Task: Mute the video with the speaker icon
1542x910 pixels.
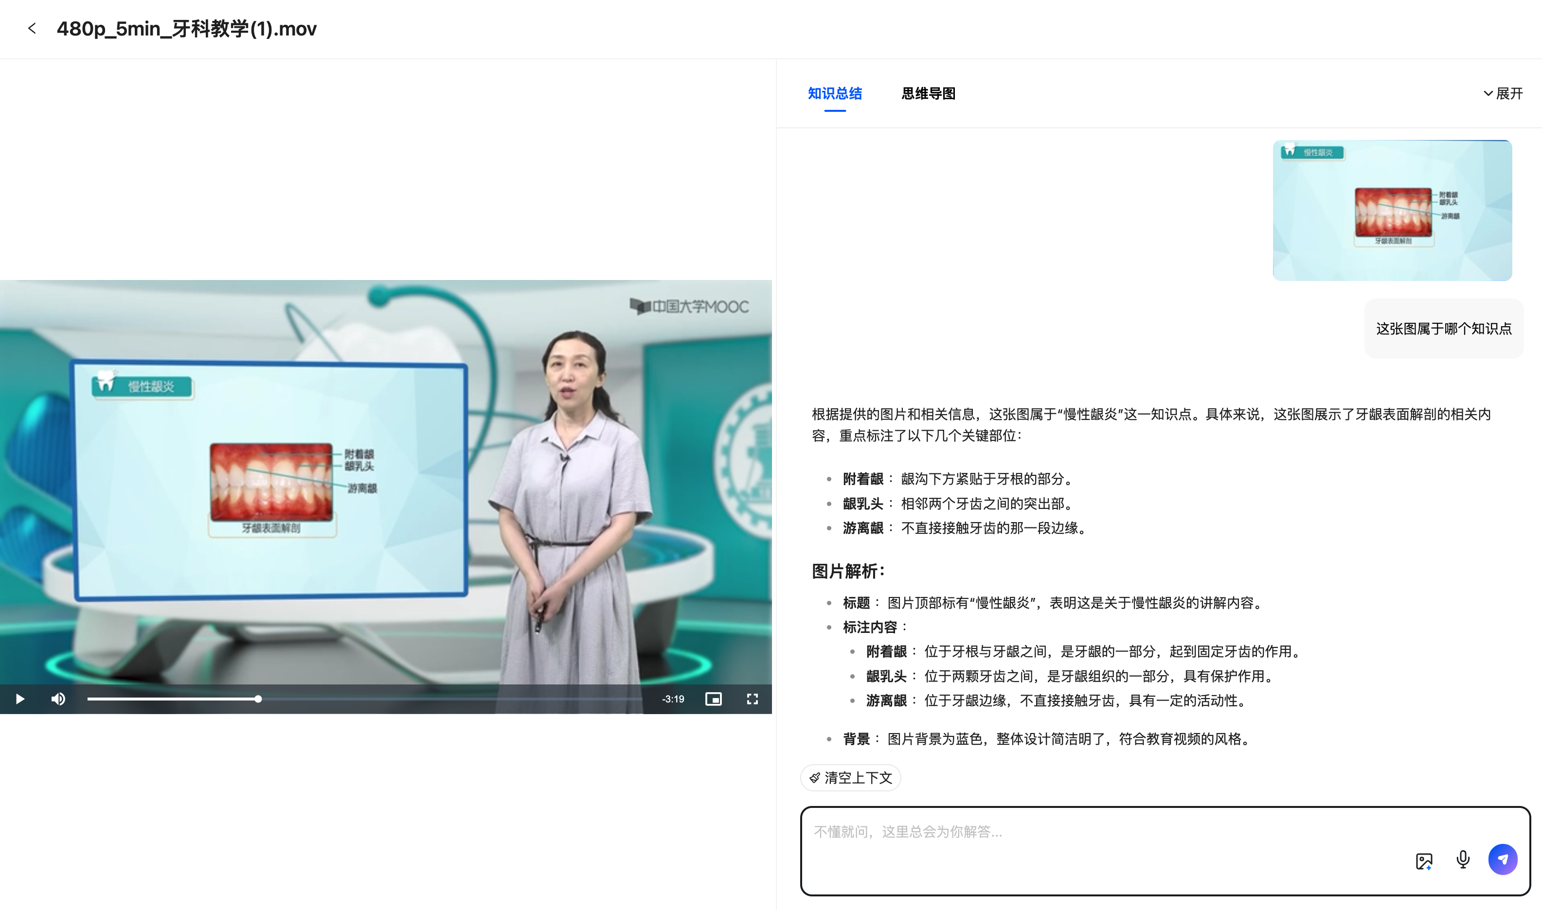Action: [58, 699]
